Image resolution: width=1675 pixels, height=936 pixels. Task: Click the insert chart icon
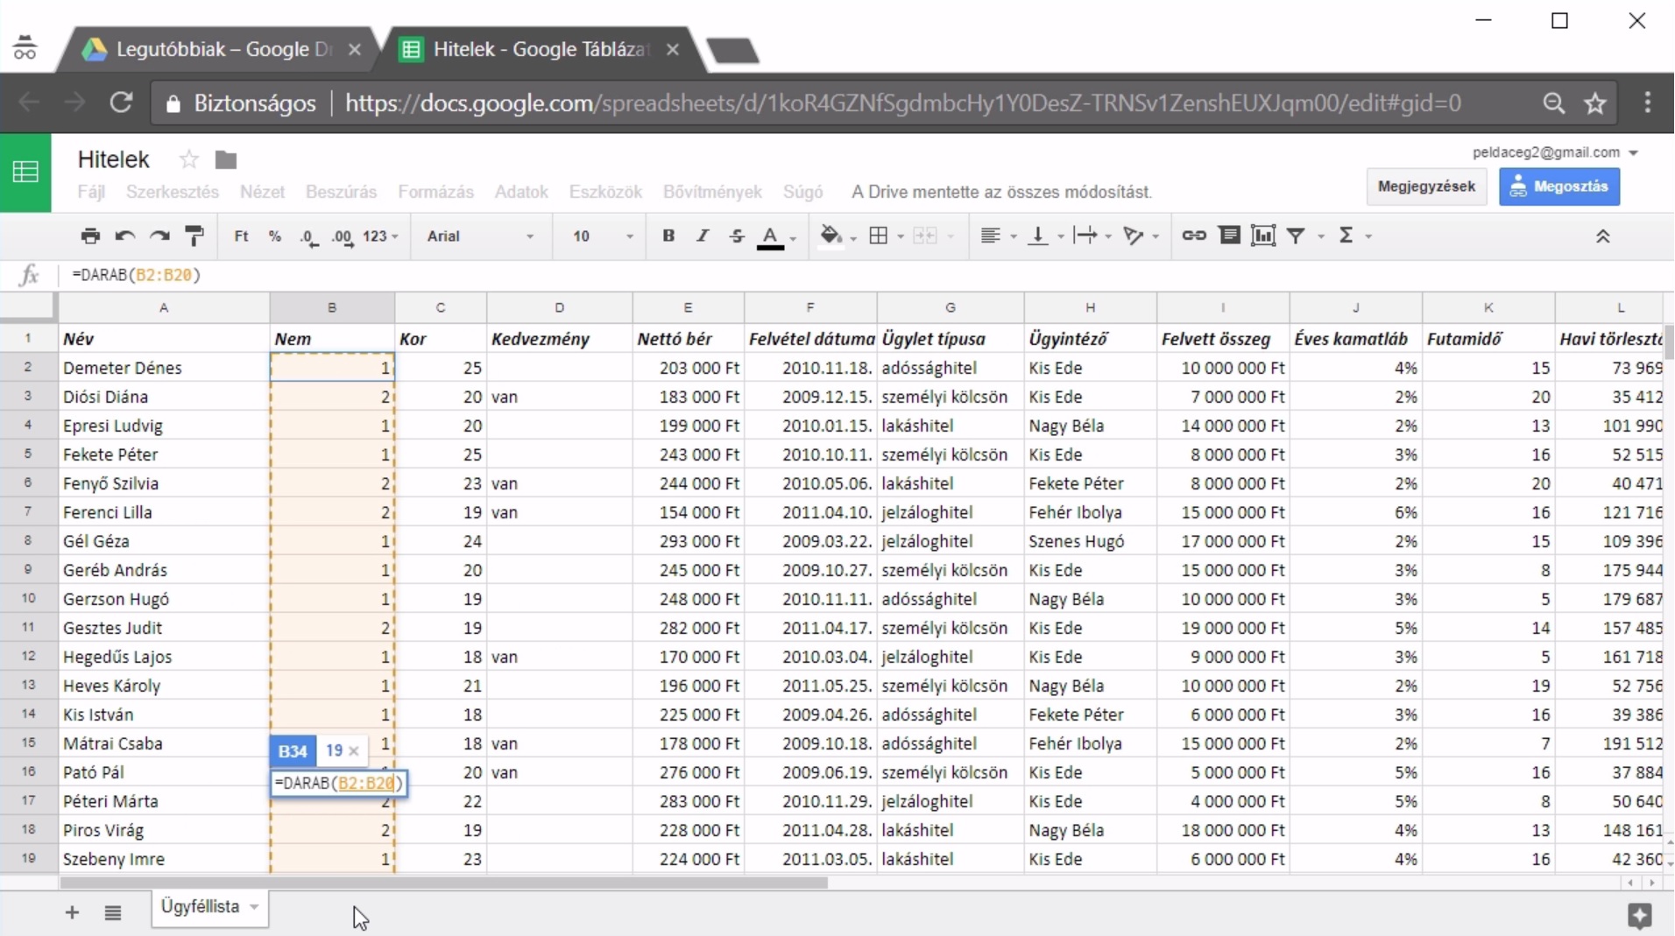click(1262, 236)
